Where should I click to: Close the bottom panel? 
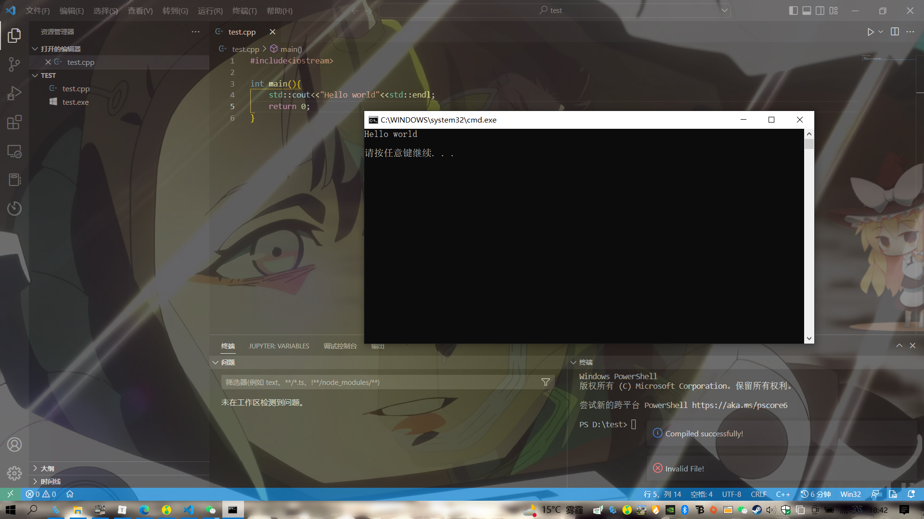[912, 346]
